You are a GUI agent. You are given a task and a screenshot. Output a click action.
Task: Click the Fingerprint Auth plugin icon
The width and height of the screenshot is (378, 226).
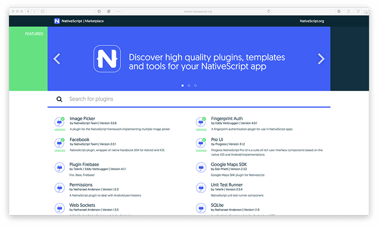[x=201, y=122]
